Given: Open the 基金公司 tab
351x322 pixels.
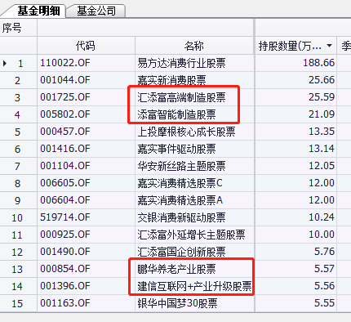Looking at the screenshot, I should tap(96, 11).
